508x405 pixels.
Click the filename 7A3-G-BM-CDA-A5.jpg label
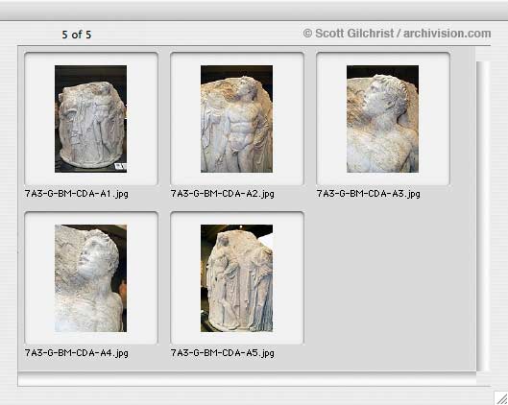222,352
